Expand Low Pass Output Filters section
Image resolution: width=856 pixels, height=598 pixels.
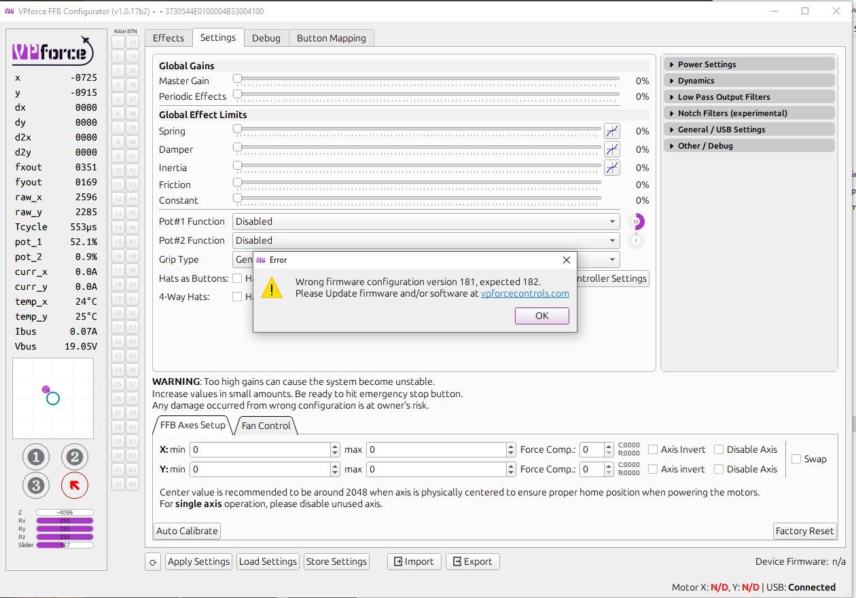point(749,97)
